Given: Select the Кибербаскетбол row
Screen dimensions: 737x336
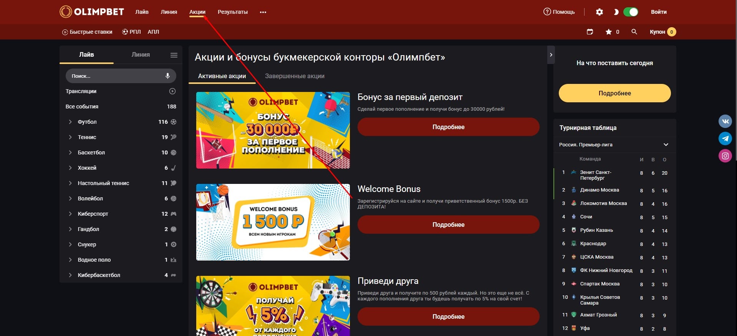Looking at the screenshot, I should point(121,275).
